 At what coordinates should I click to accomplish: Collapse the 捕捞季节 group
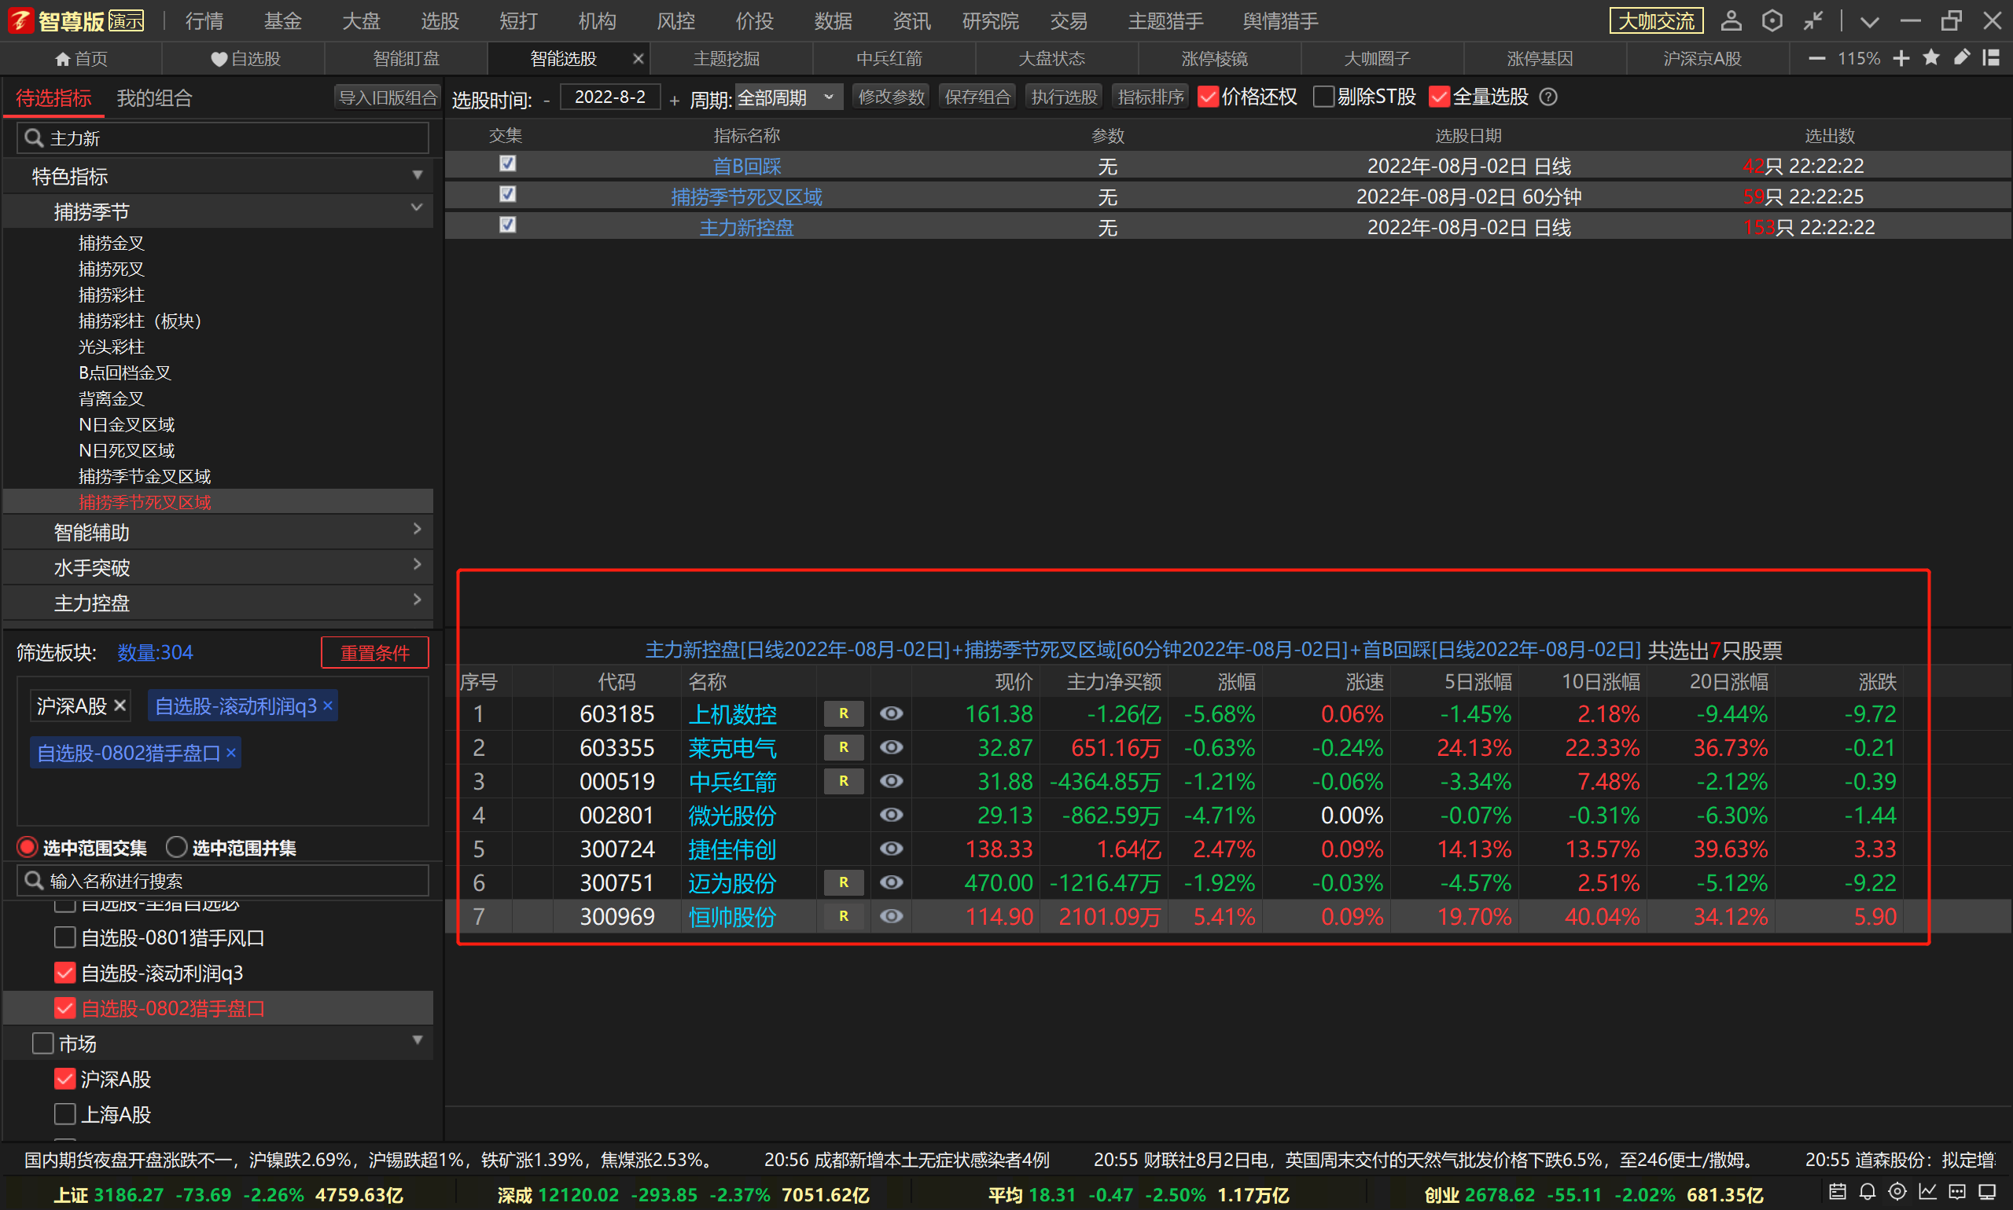pyautogui.click(x=417, y=209)
